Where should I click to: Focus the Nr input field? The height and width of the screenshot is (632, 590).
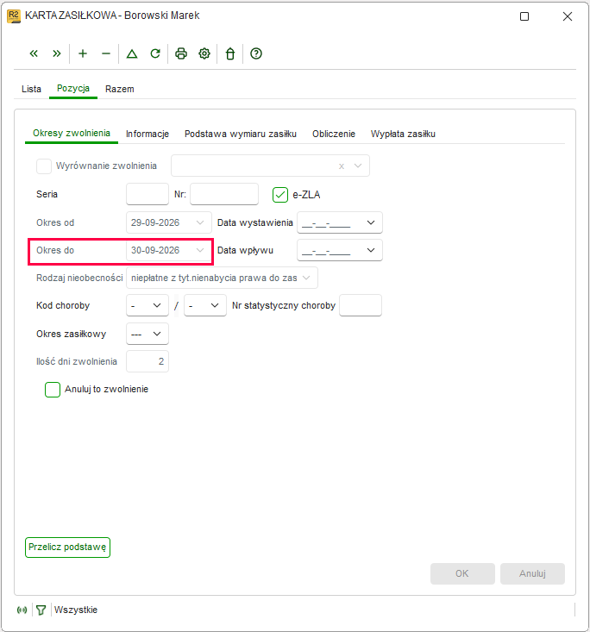pos(224,194)
